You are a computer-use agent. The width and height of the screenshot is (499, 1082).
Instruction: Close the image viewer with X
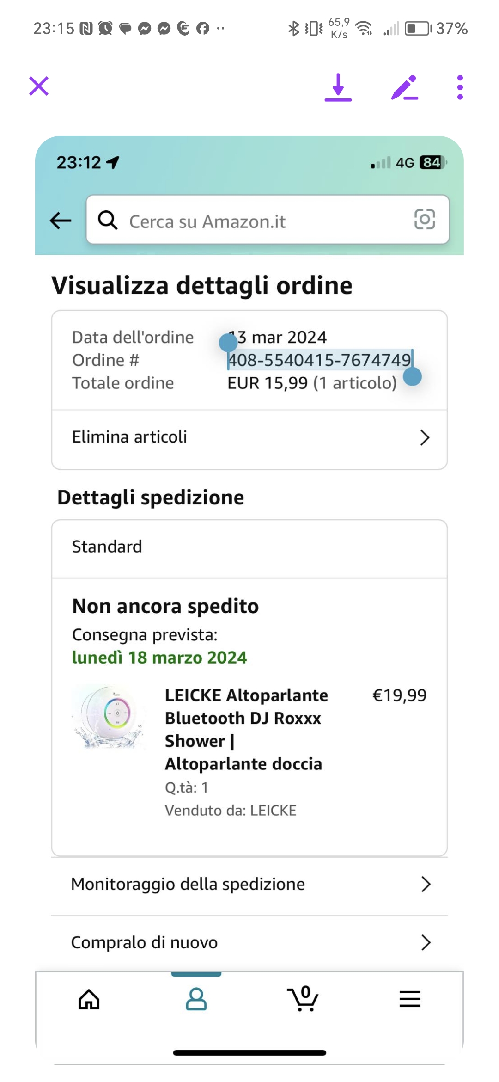coord(39,86)
